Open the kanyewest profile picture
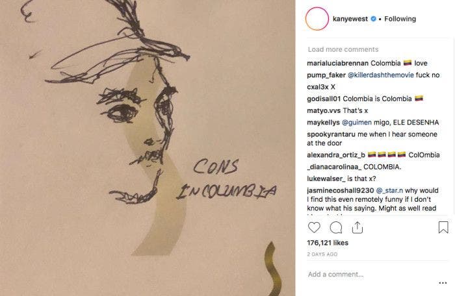455x296 pixels. click(318, 19)
